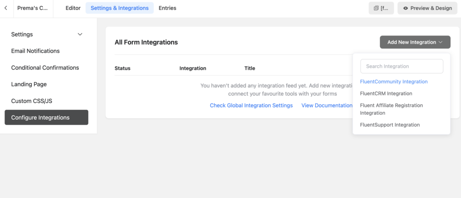Select Configure Integrations sidebar item
This screenshot has width=461, height=198.
pos(46,117)
